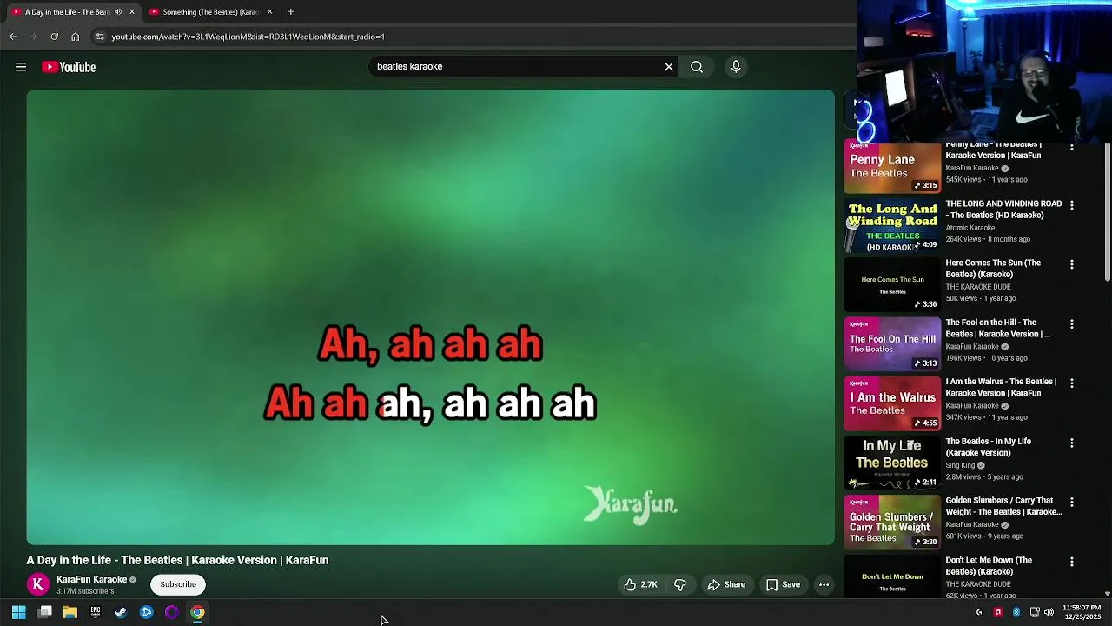Open I Am the Walrus thumbnail
This screenshot has width=1112, height=626.
[892, 404]
